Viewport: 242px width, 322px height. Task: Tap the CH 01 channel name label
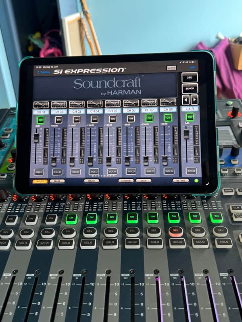[41, 112]
